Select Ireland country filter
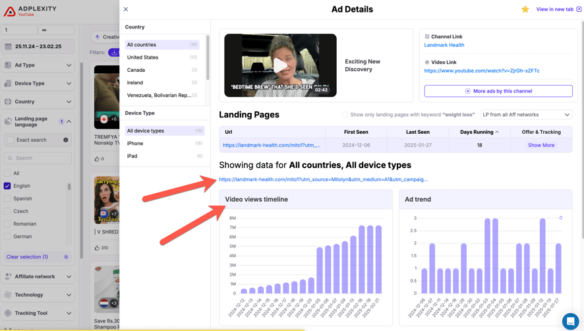Image resolution: width=584 pixels, height=331 pixels. [x=162, y=83]
